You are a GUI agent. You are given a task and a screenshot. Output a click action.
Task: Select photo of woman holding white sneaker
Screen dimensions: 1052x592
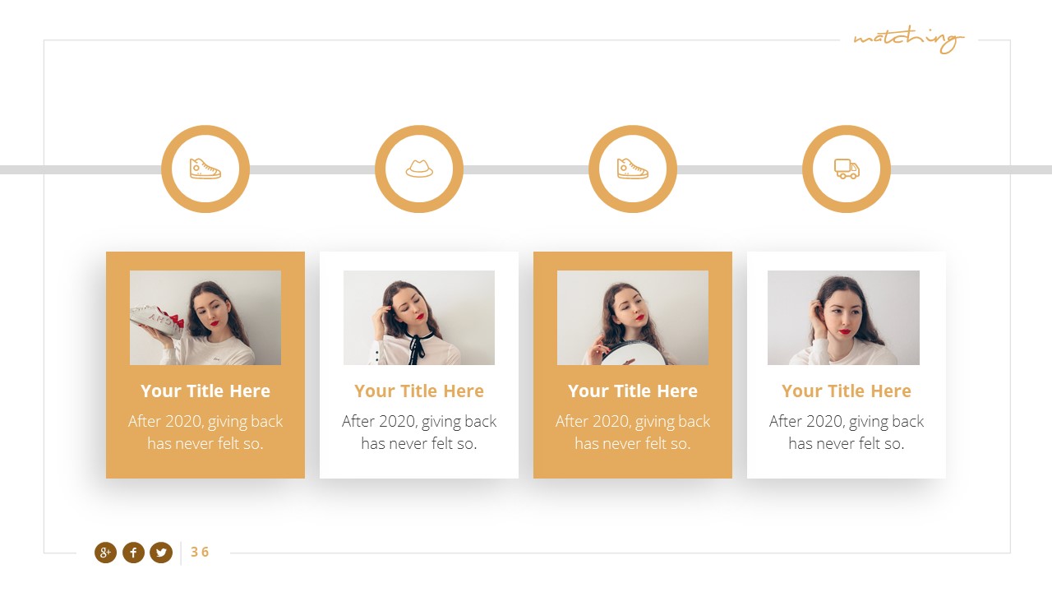[x=205, y=317]
